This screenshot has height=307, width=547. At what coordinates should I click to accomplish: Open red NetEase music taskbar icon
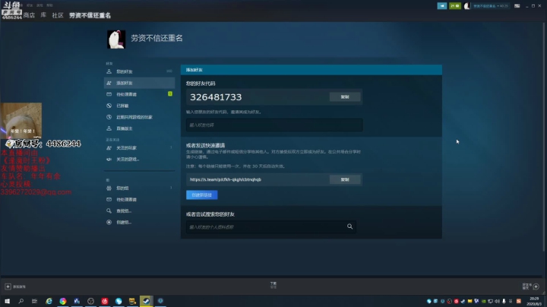coord(105,301)
